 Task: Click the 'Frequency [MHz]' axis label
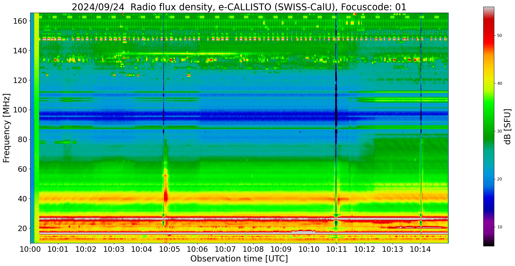tap(7, 128)
